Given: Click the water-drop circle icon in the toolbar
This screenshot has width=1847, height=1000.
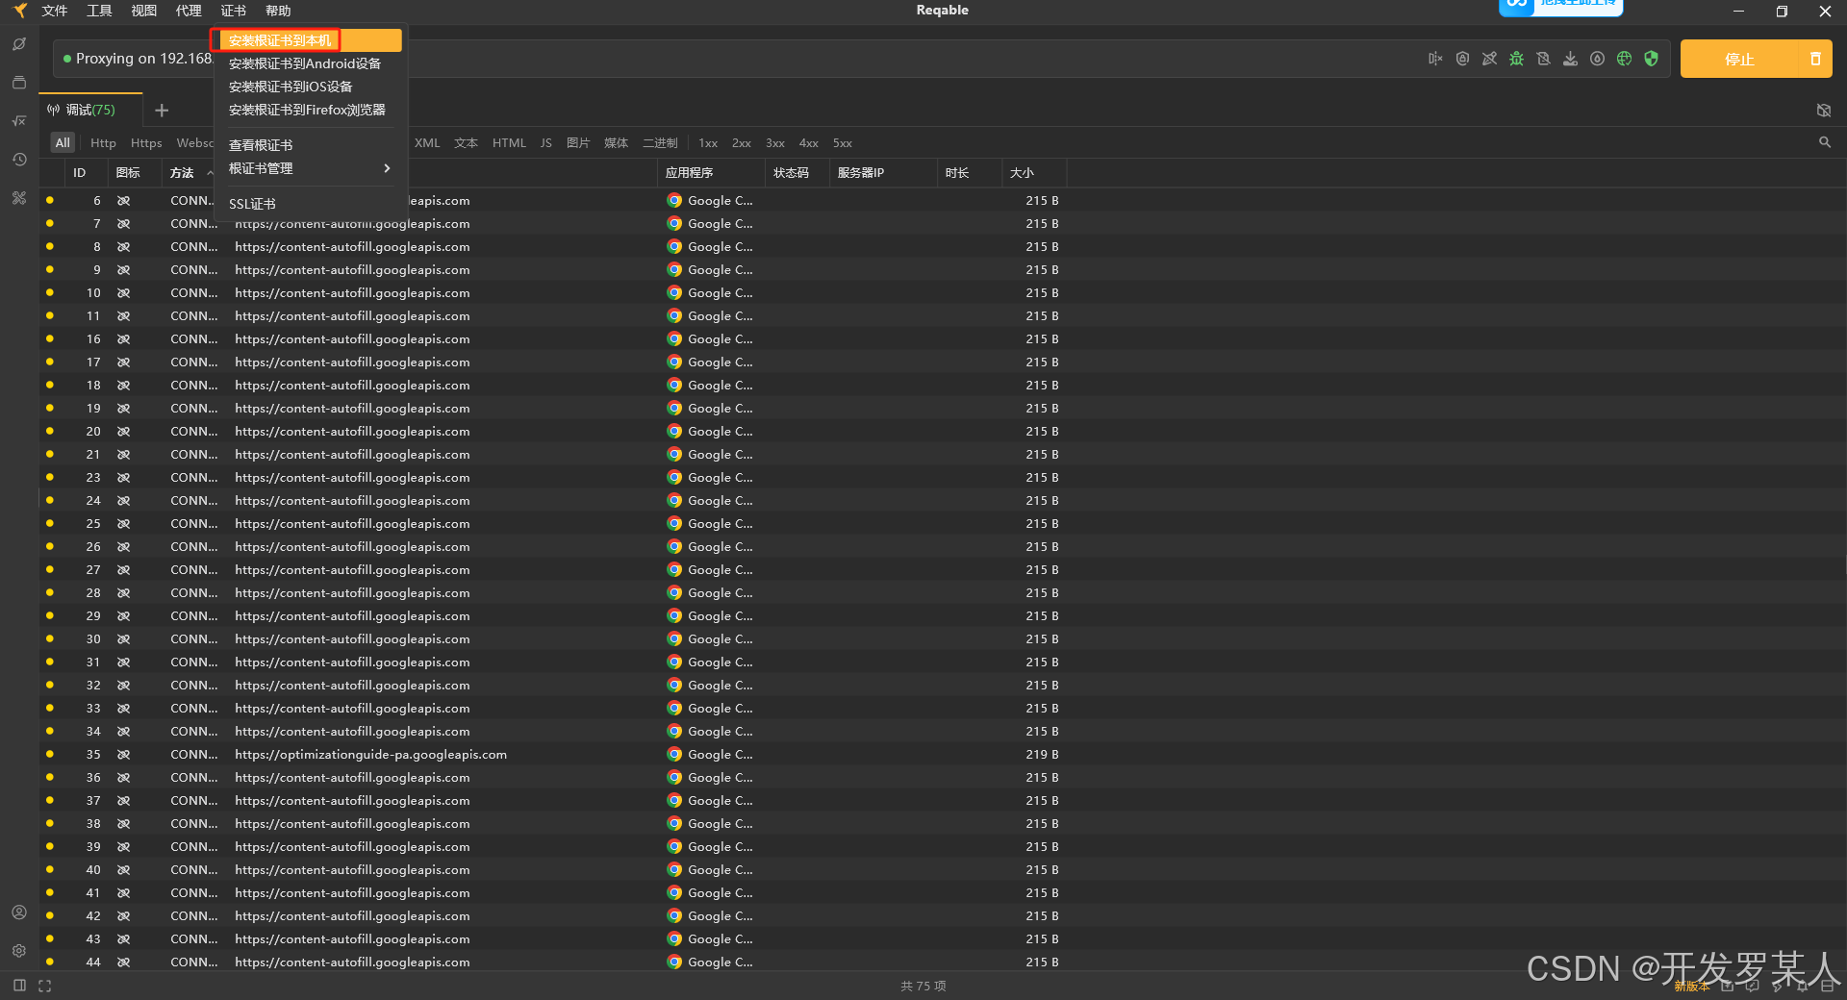Looking at the screenshot, I should point(1597,59).
